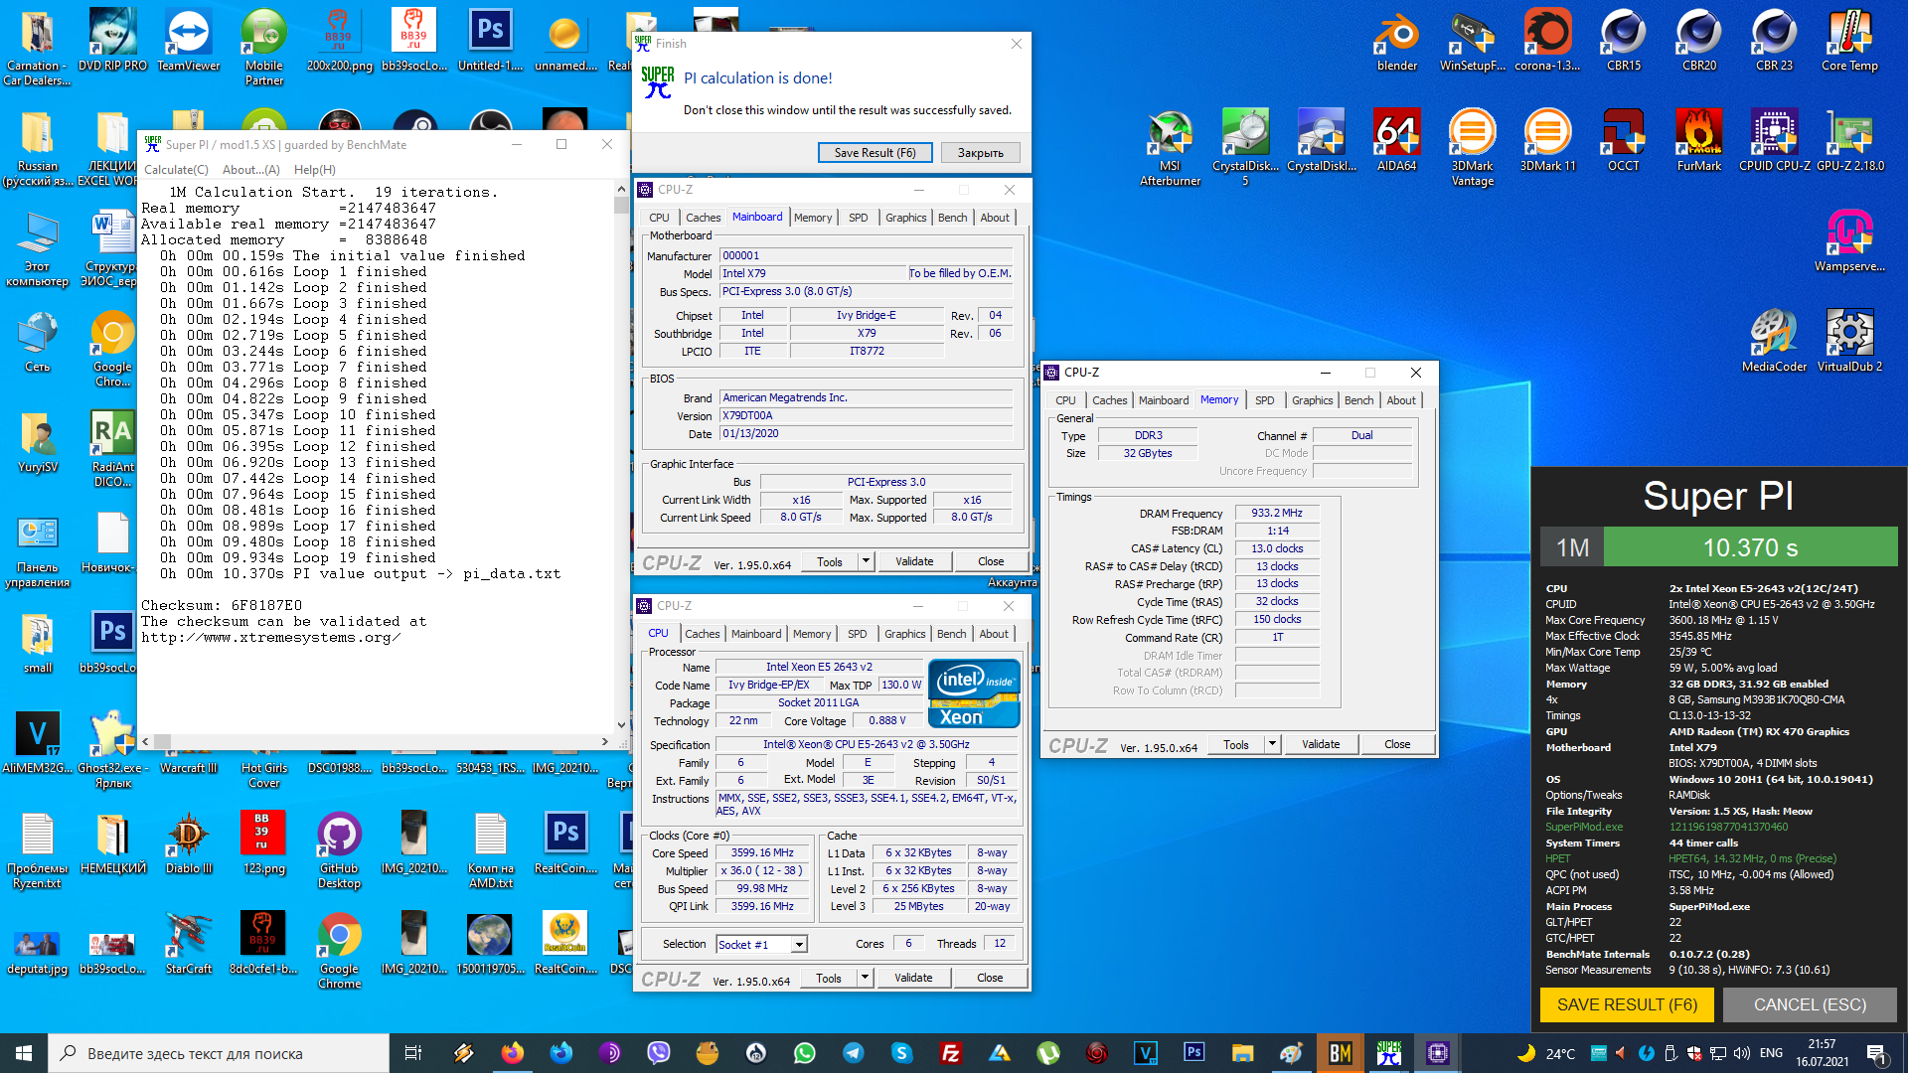Click Validate in Memory CPU-Z window
1908x1073 pixels.
point(1321,744)
